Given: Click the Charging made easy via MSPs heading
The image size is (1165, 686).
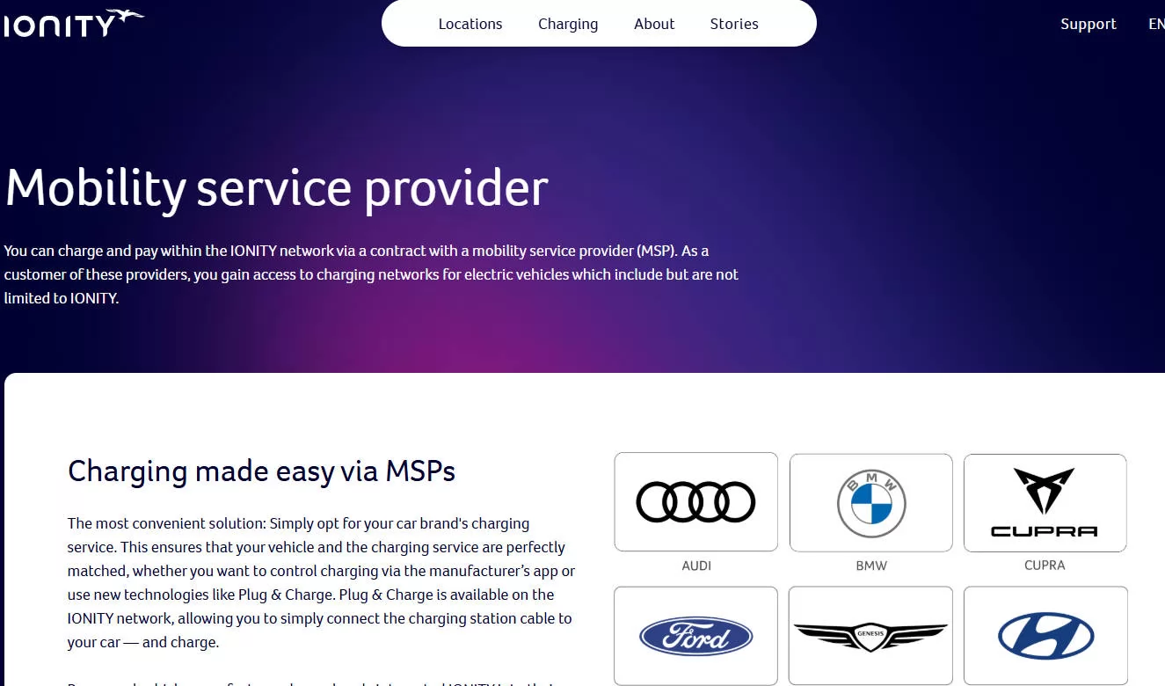Looking at the screenshot, I should pyautogui.click(x=261, y=471).
